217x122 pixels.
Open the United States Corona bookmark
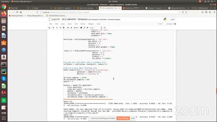pyautogui.click(x=56, y=16)
